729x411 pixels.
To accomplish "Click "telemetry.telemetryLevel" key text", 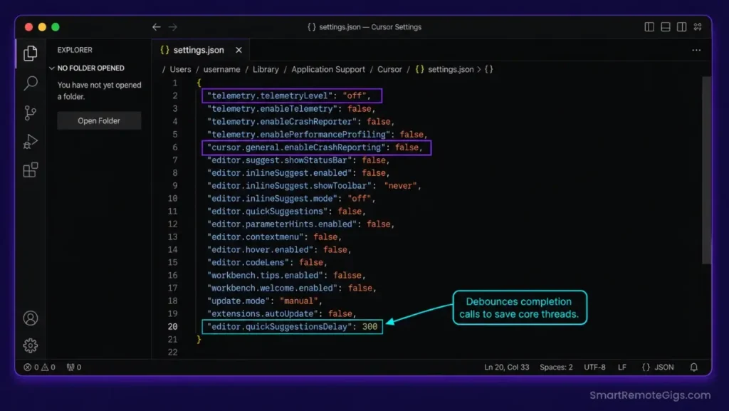I will [270, 95].
